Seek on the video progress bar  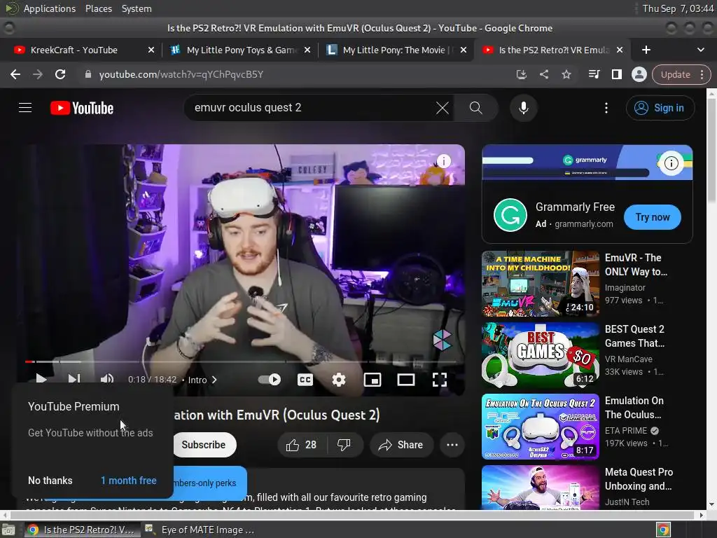[x=241, y=361]
